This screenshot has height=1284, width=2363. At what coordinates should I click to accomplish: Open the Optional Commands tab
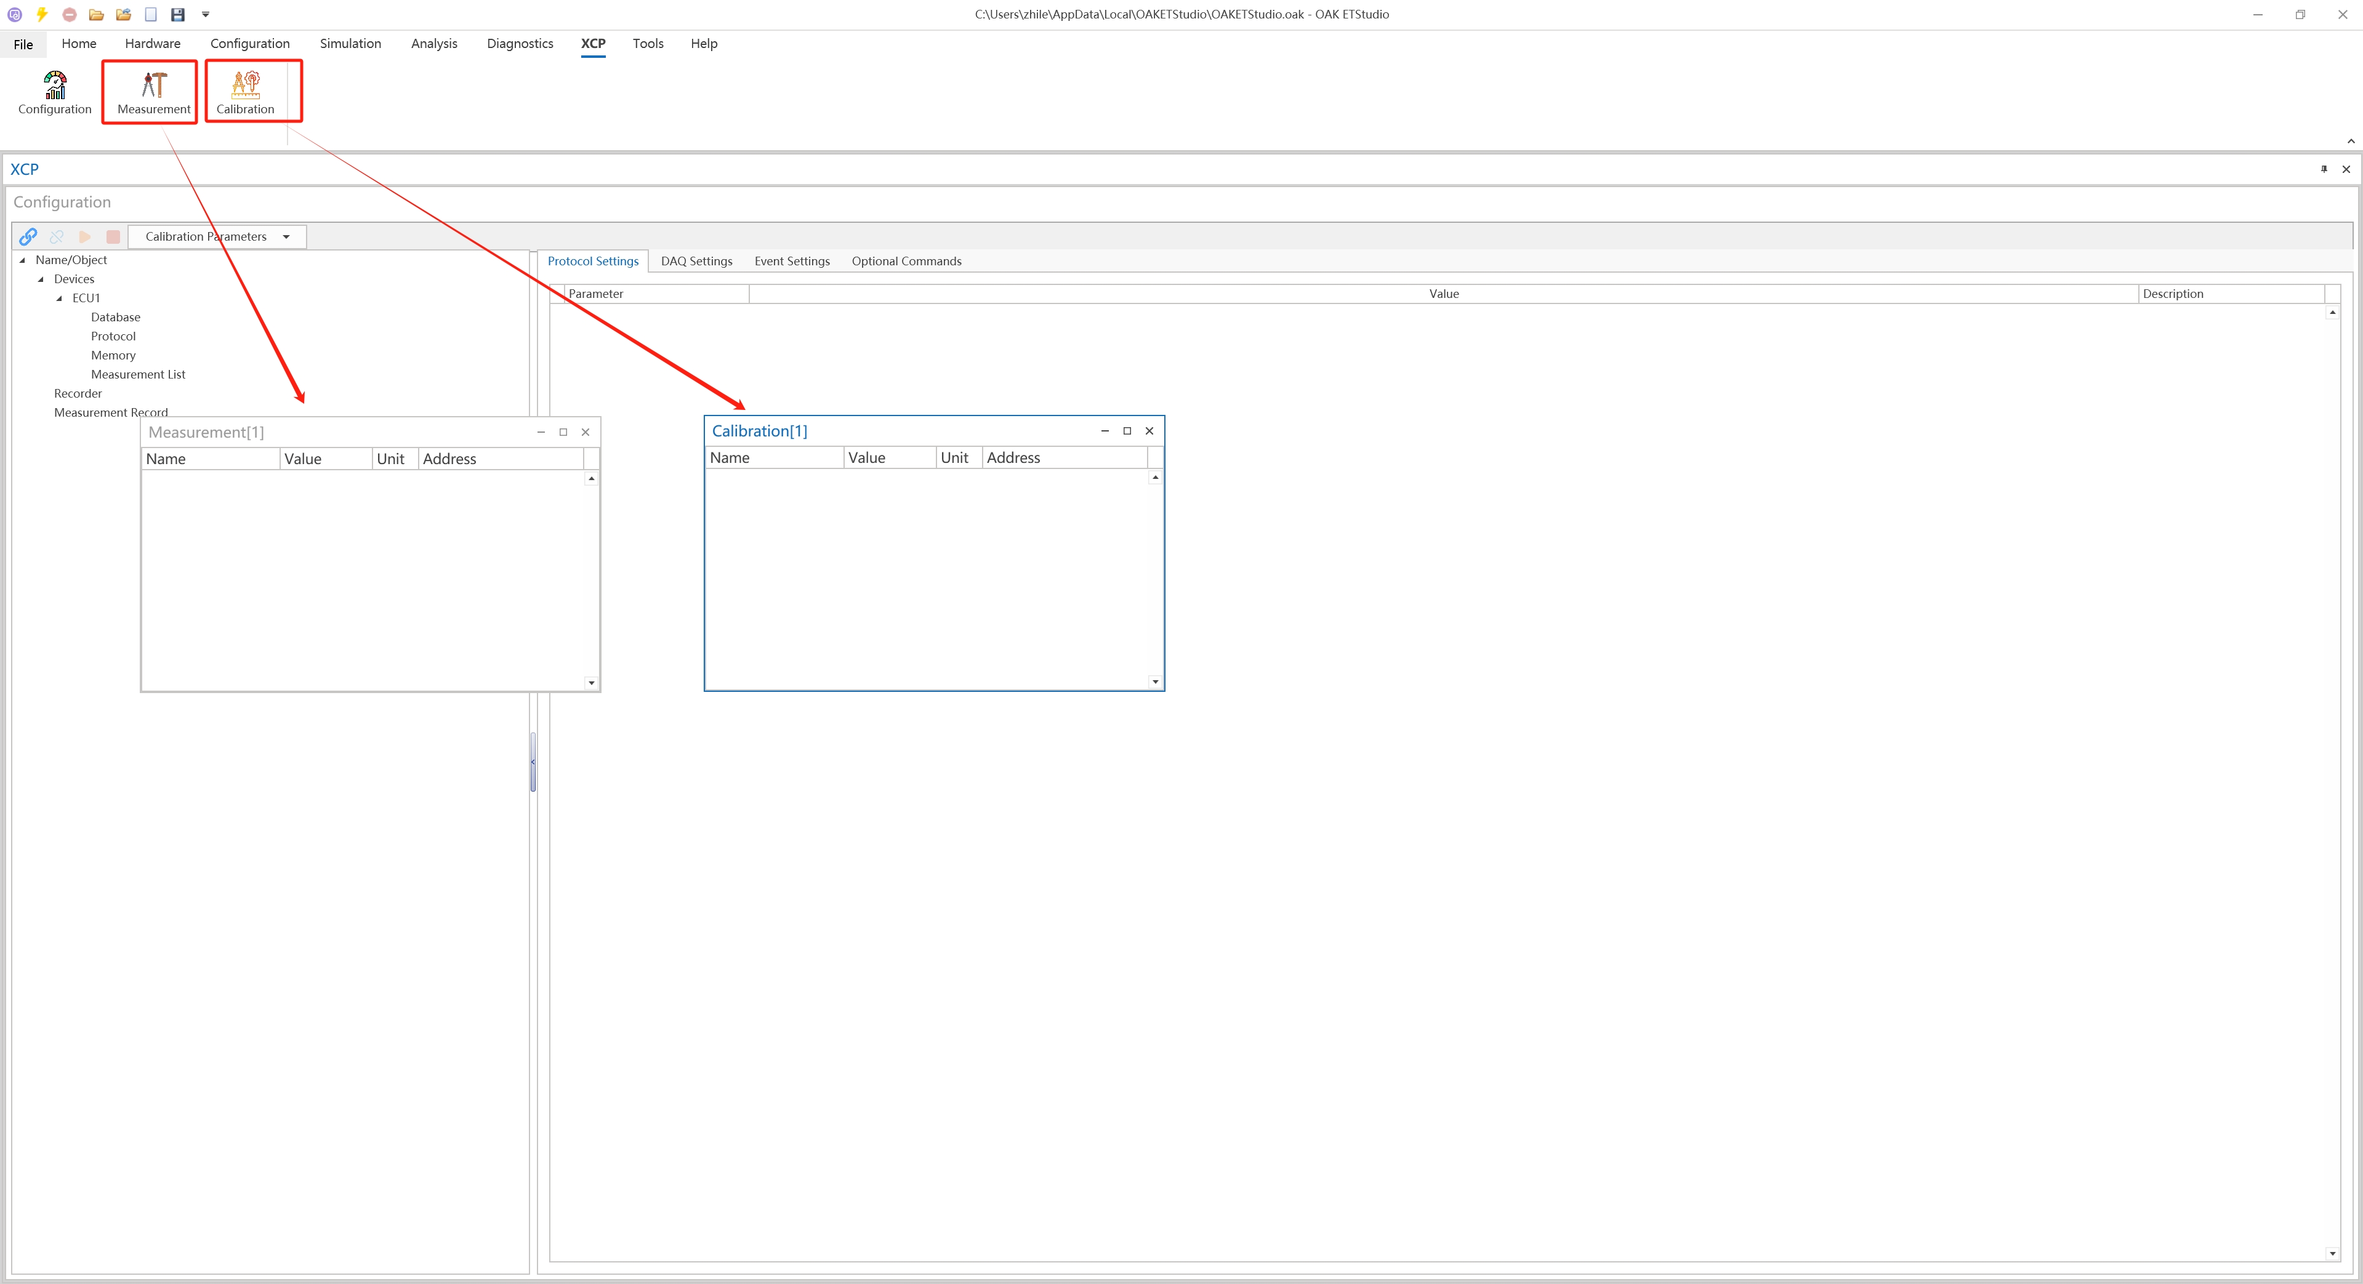click(906, 262)
